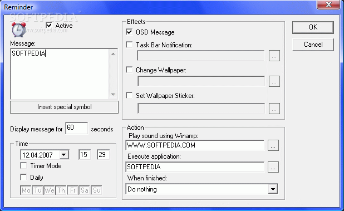Click the Task Bar Notification path field
The height and width of the screenshot is (211, 344).
click(x=201, y=56)
